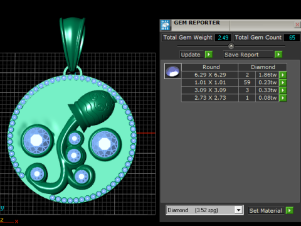Click the count cell showing 59
301x226 pixels.
[x=247, y=82]
